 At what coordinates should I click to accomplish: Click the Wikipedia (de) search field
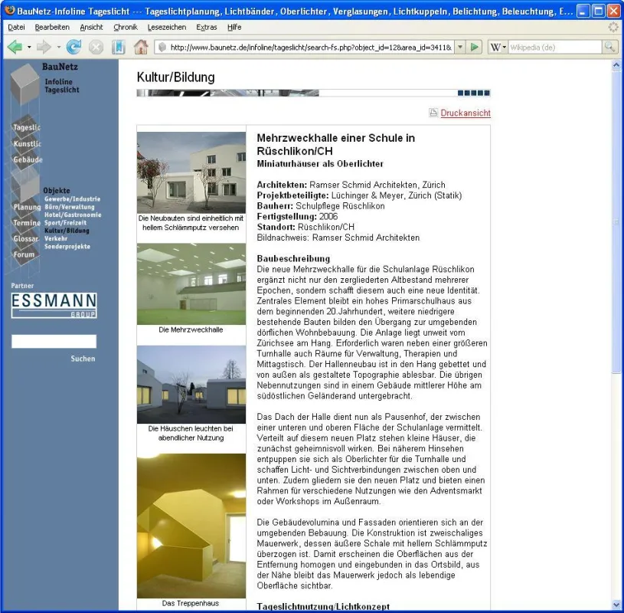coord(555,47)
